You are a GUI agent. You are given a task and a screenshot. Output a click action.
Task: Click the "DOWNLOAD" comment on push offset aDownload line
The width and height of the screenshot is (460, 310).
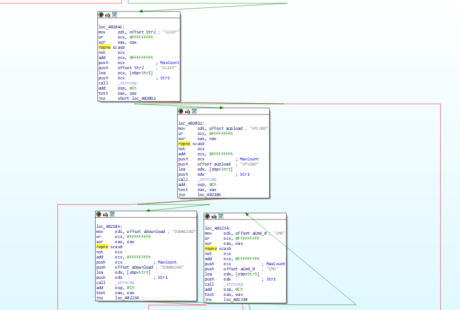[172, 267]
